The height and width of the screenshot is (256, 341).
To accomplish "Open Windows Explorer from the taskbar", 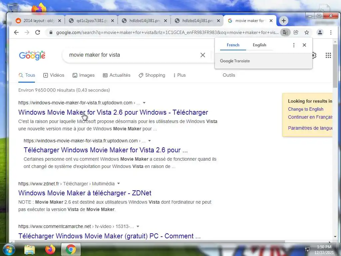I will pyautogui.click(x=30, y=250).
